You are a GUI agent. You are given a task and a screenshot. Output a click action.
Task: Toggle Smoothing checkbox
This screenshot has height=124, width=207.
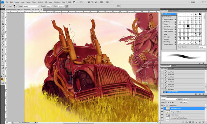pyautogui.click(x=163, y=42)
